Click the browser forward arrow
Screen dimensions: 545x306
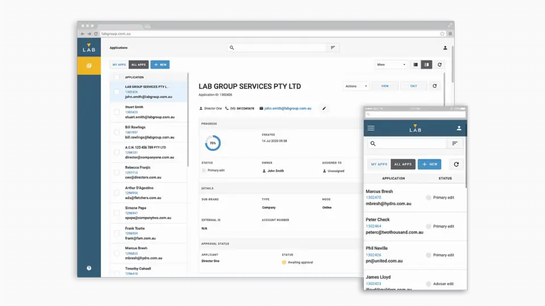(89, 33)
